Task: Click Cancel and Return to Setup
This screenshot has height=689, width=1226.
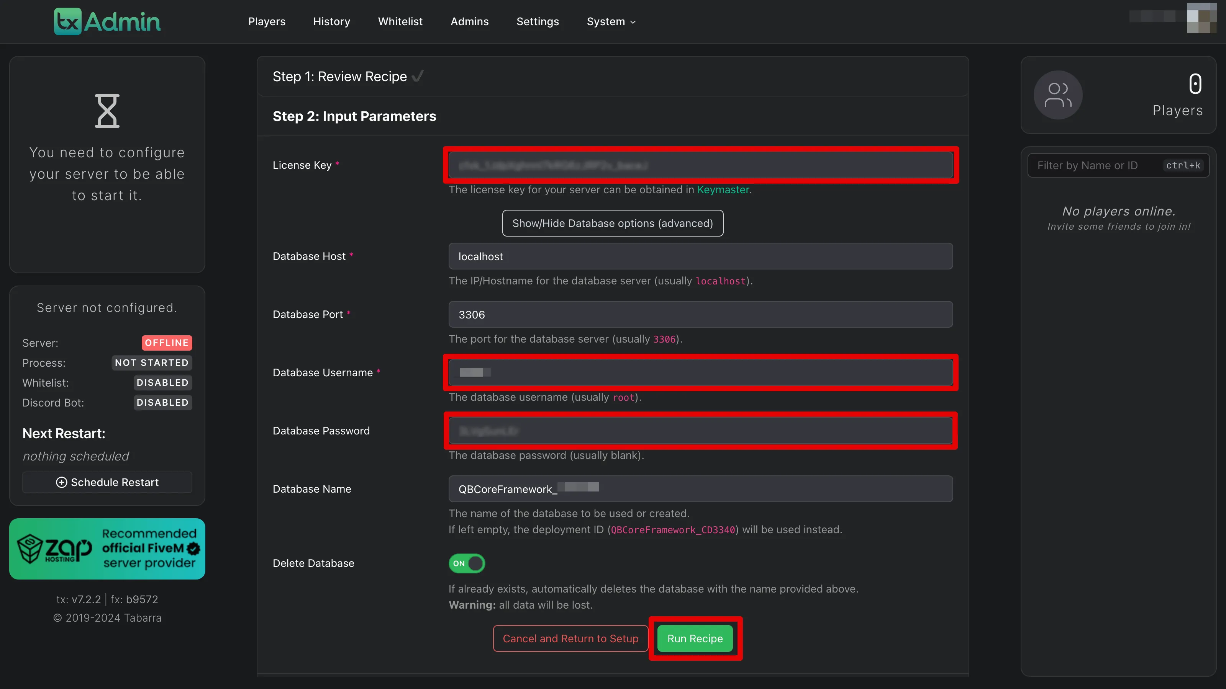Action: 571,638
